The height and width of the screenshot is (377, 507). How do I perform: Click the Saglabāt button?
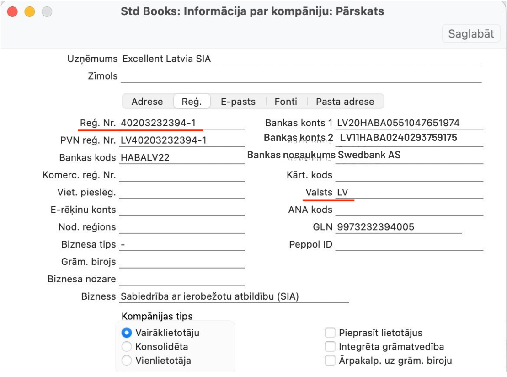click(x=471, y=34)
